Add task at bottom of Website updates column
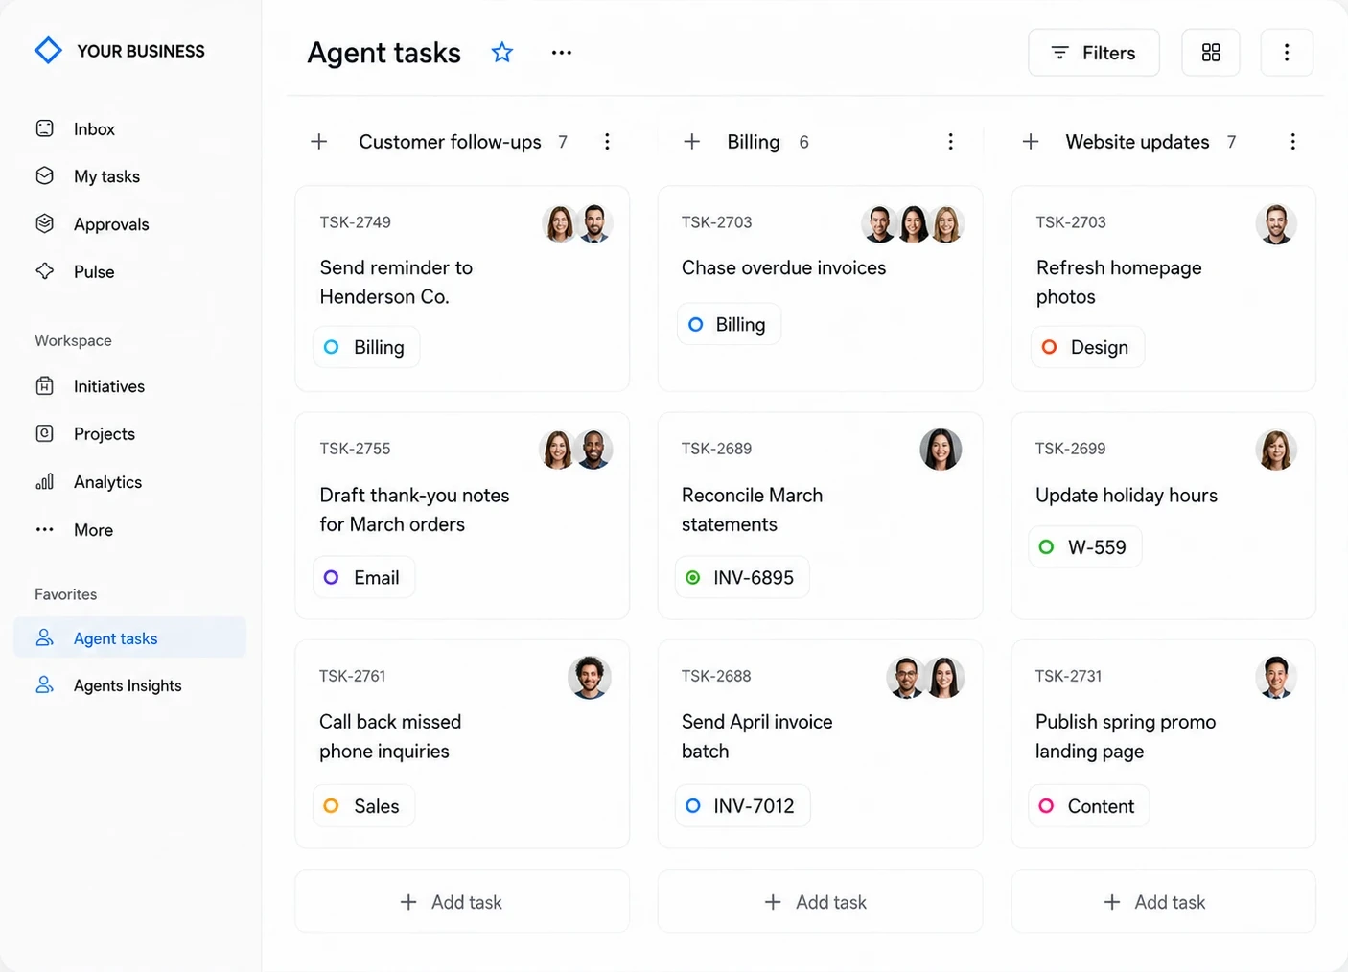Viewport: 1348px width, 972px height. click(x=1163, y=902)
